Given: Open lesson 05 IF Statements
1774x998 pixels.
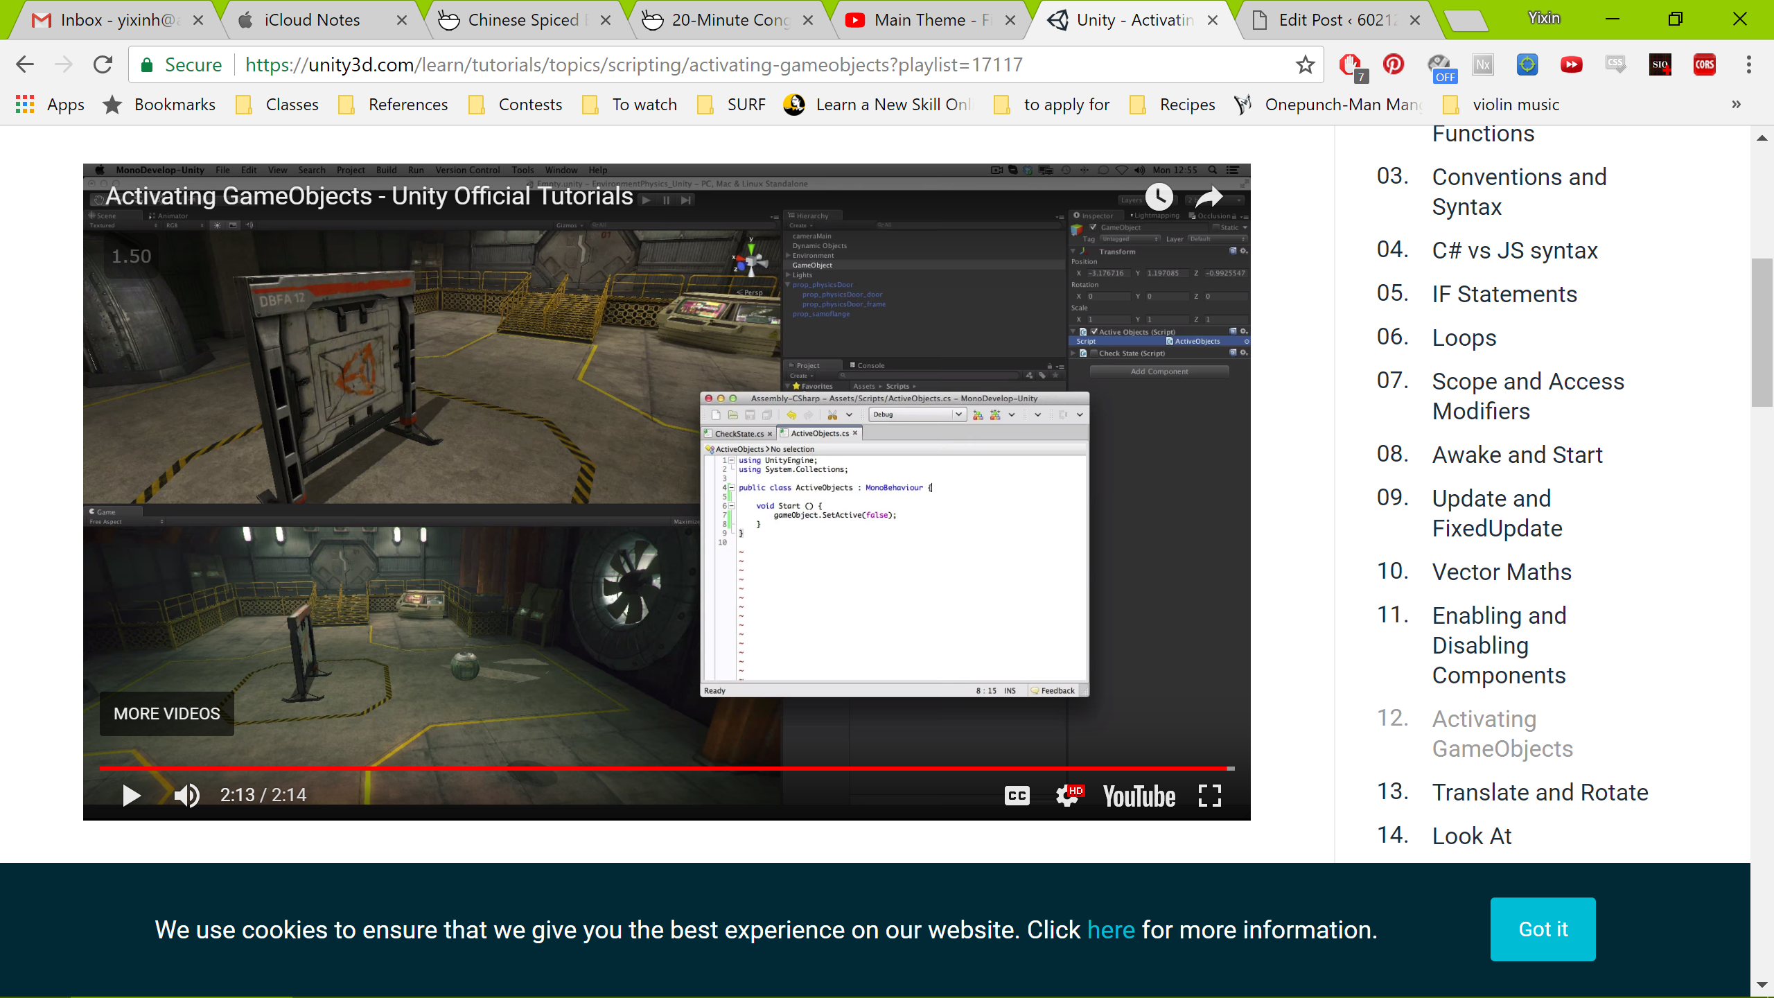Looking at the screenshot, I should 1504,294.
